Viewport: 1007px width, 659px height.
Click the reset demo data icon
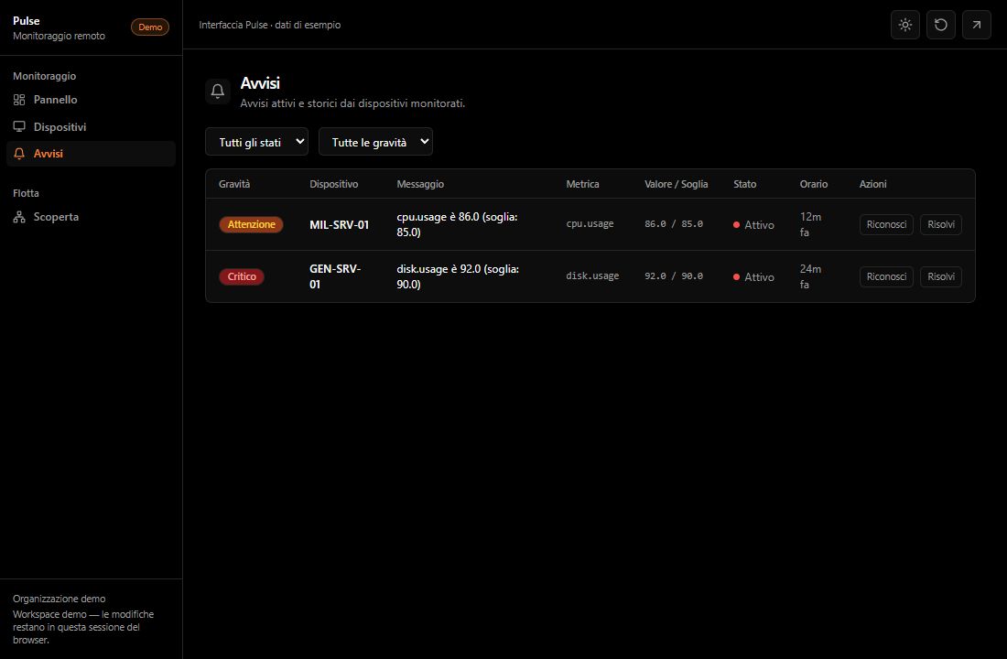click(x=941, y=25)
